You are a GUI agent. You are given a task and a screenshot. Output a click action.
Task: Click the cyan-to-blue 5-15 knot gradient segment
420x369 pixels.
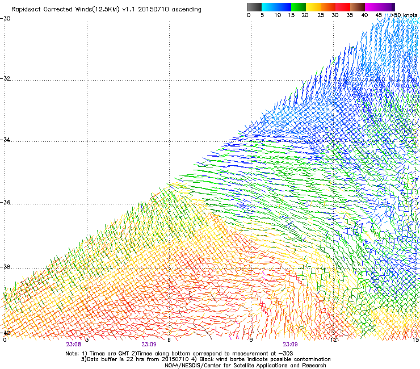pos(276,7)
